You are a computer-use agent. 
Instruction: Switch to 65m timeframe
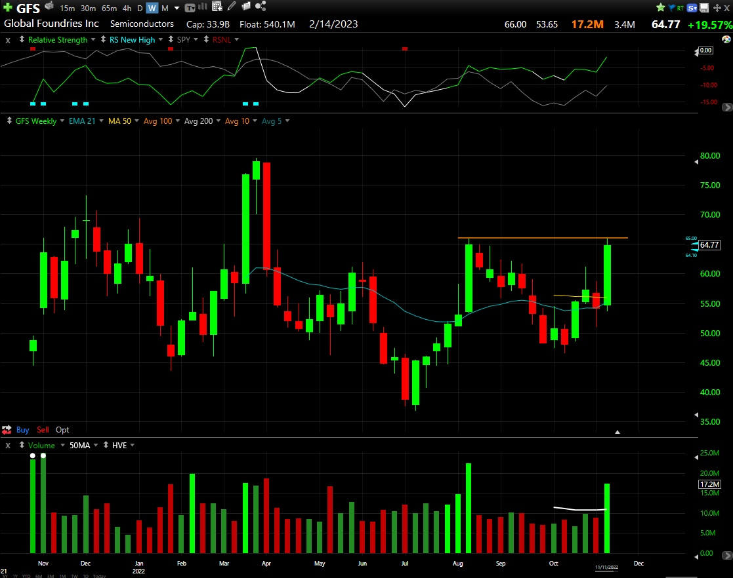[x=109, y=9]
